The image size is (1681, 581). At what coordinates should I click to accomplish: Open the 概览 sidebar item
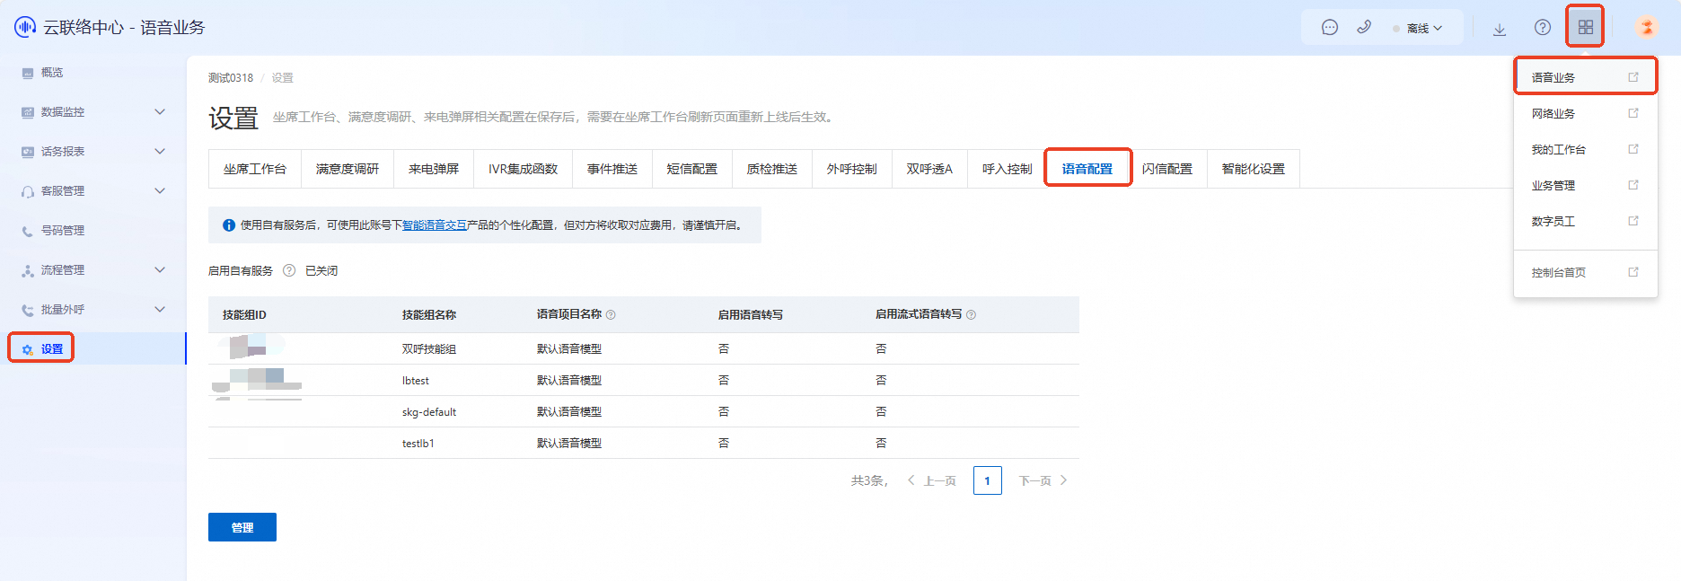point(93,73)
